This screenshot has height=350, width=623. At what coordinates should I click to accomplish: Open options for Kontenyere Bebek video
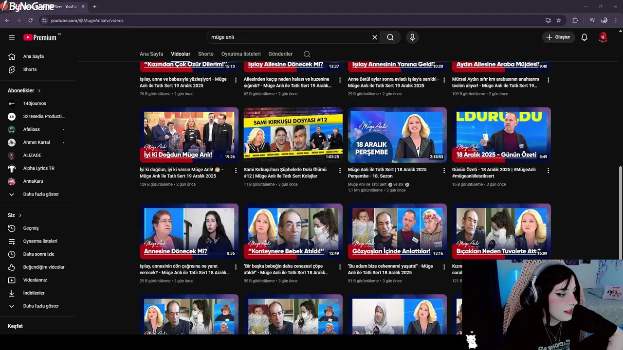click(340, 267)
